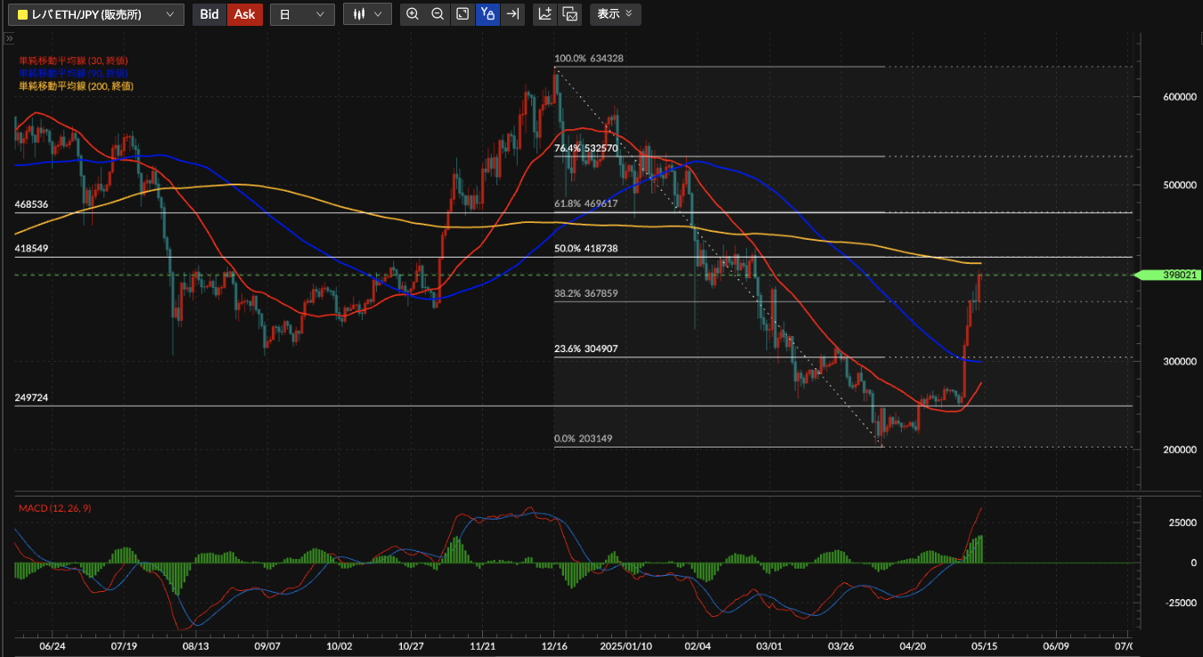
Task: Zoom out of the chart
Action: [x=438, y=14]
